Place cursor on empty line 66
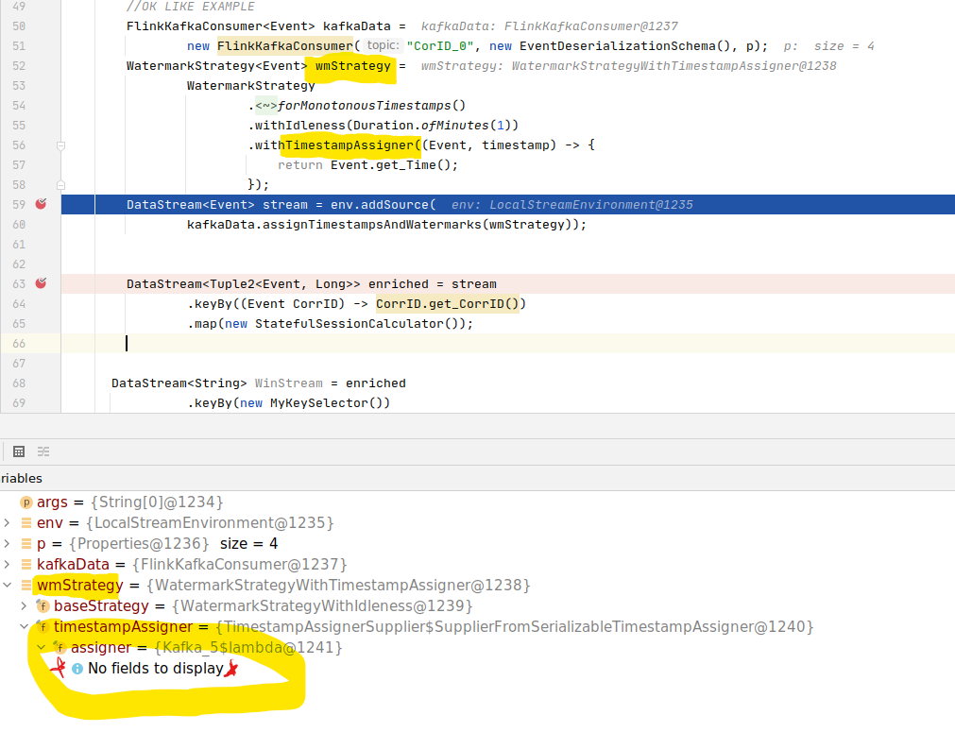The height and width of the screenshot is (732, 955). pos(472,344)
